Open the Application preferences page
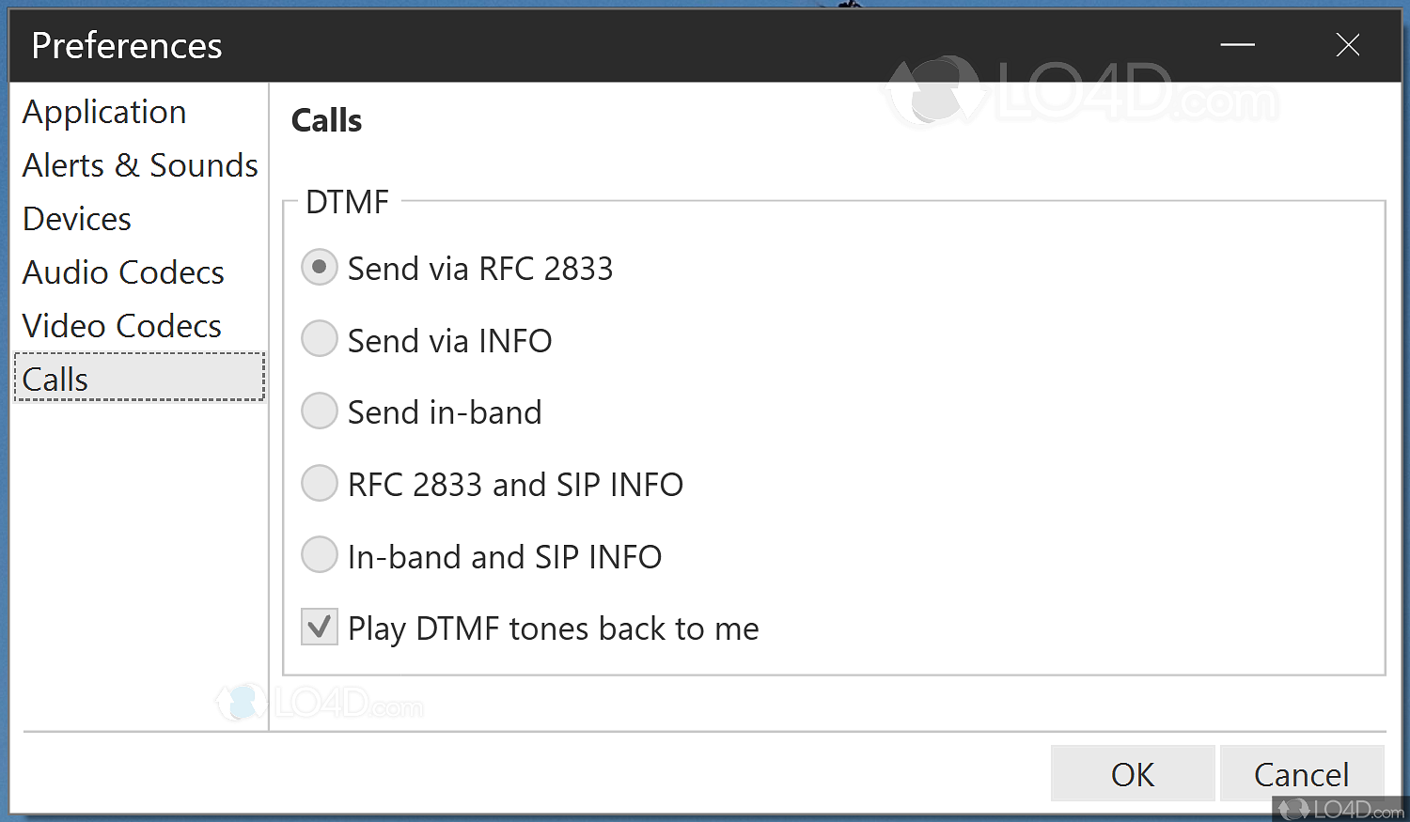This screenshot has width=1410, height=822. 104,112
